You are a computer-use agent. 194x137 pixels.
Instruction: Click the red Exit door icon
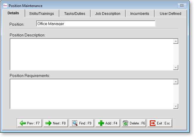[x=153, y=123]
